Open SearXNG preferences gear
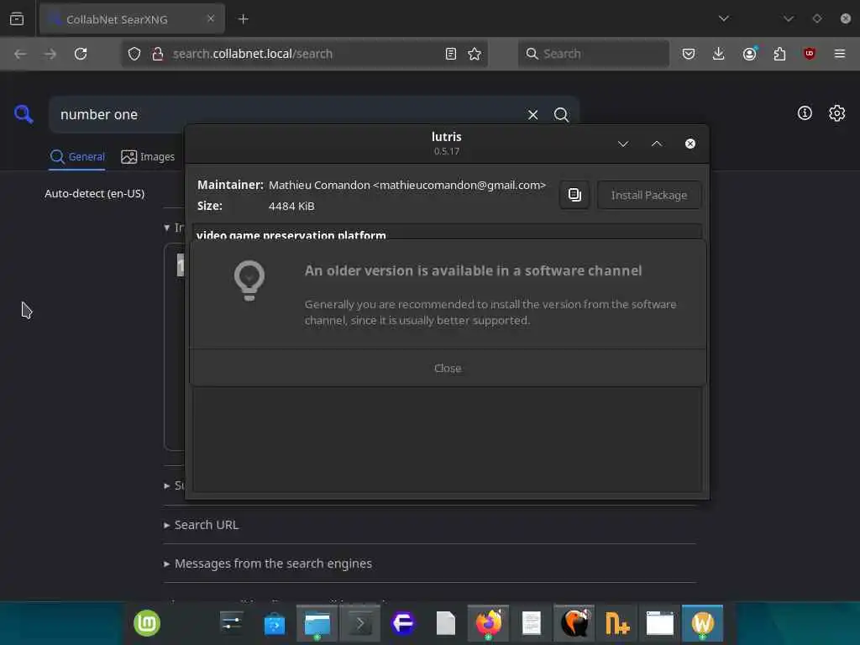This screenshot has height=645, width=860. [837, 113]
